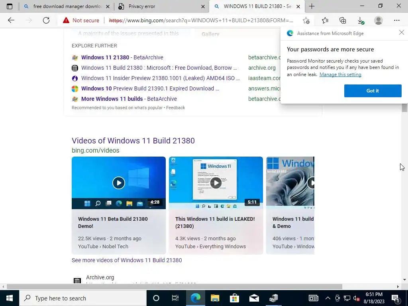The image size is (408, 306).
Task: Refresh the current Bing page
Action: 46,20
